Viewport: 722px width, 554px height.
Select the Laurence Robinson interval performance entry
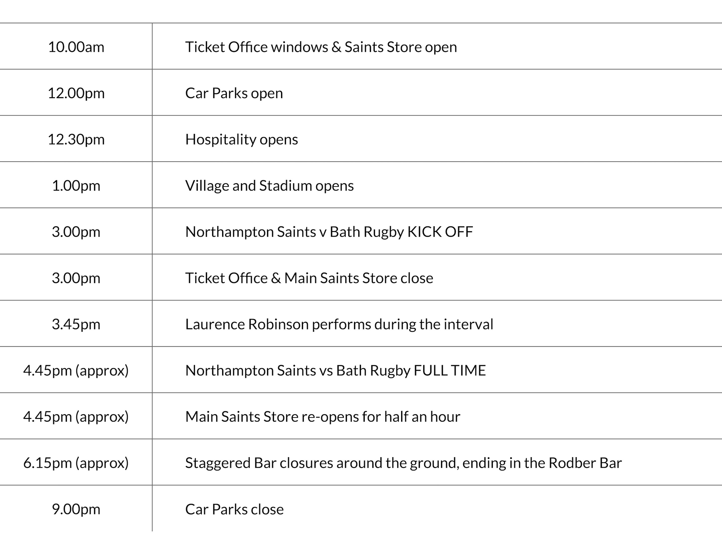[x=339, y=324]
